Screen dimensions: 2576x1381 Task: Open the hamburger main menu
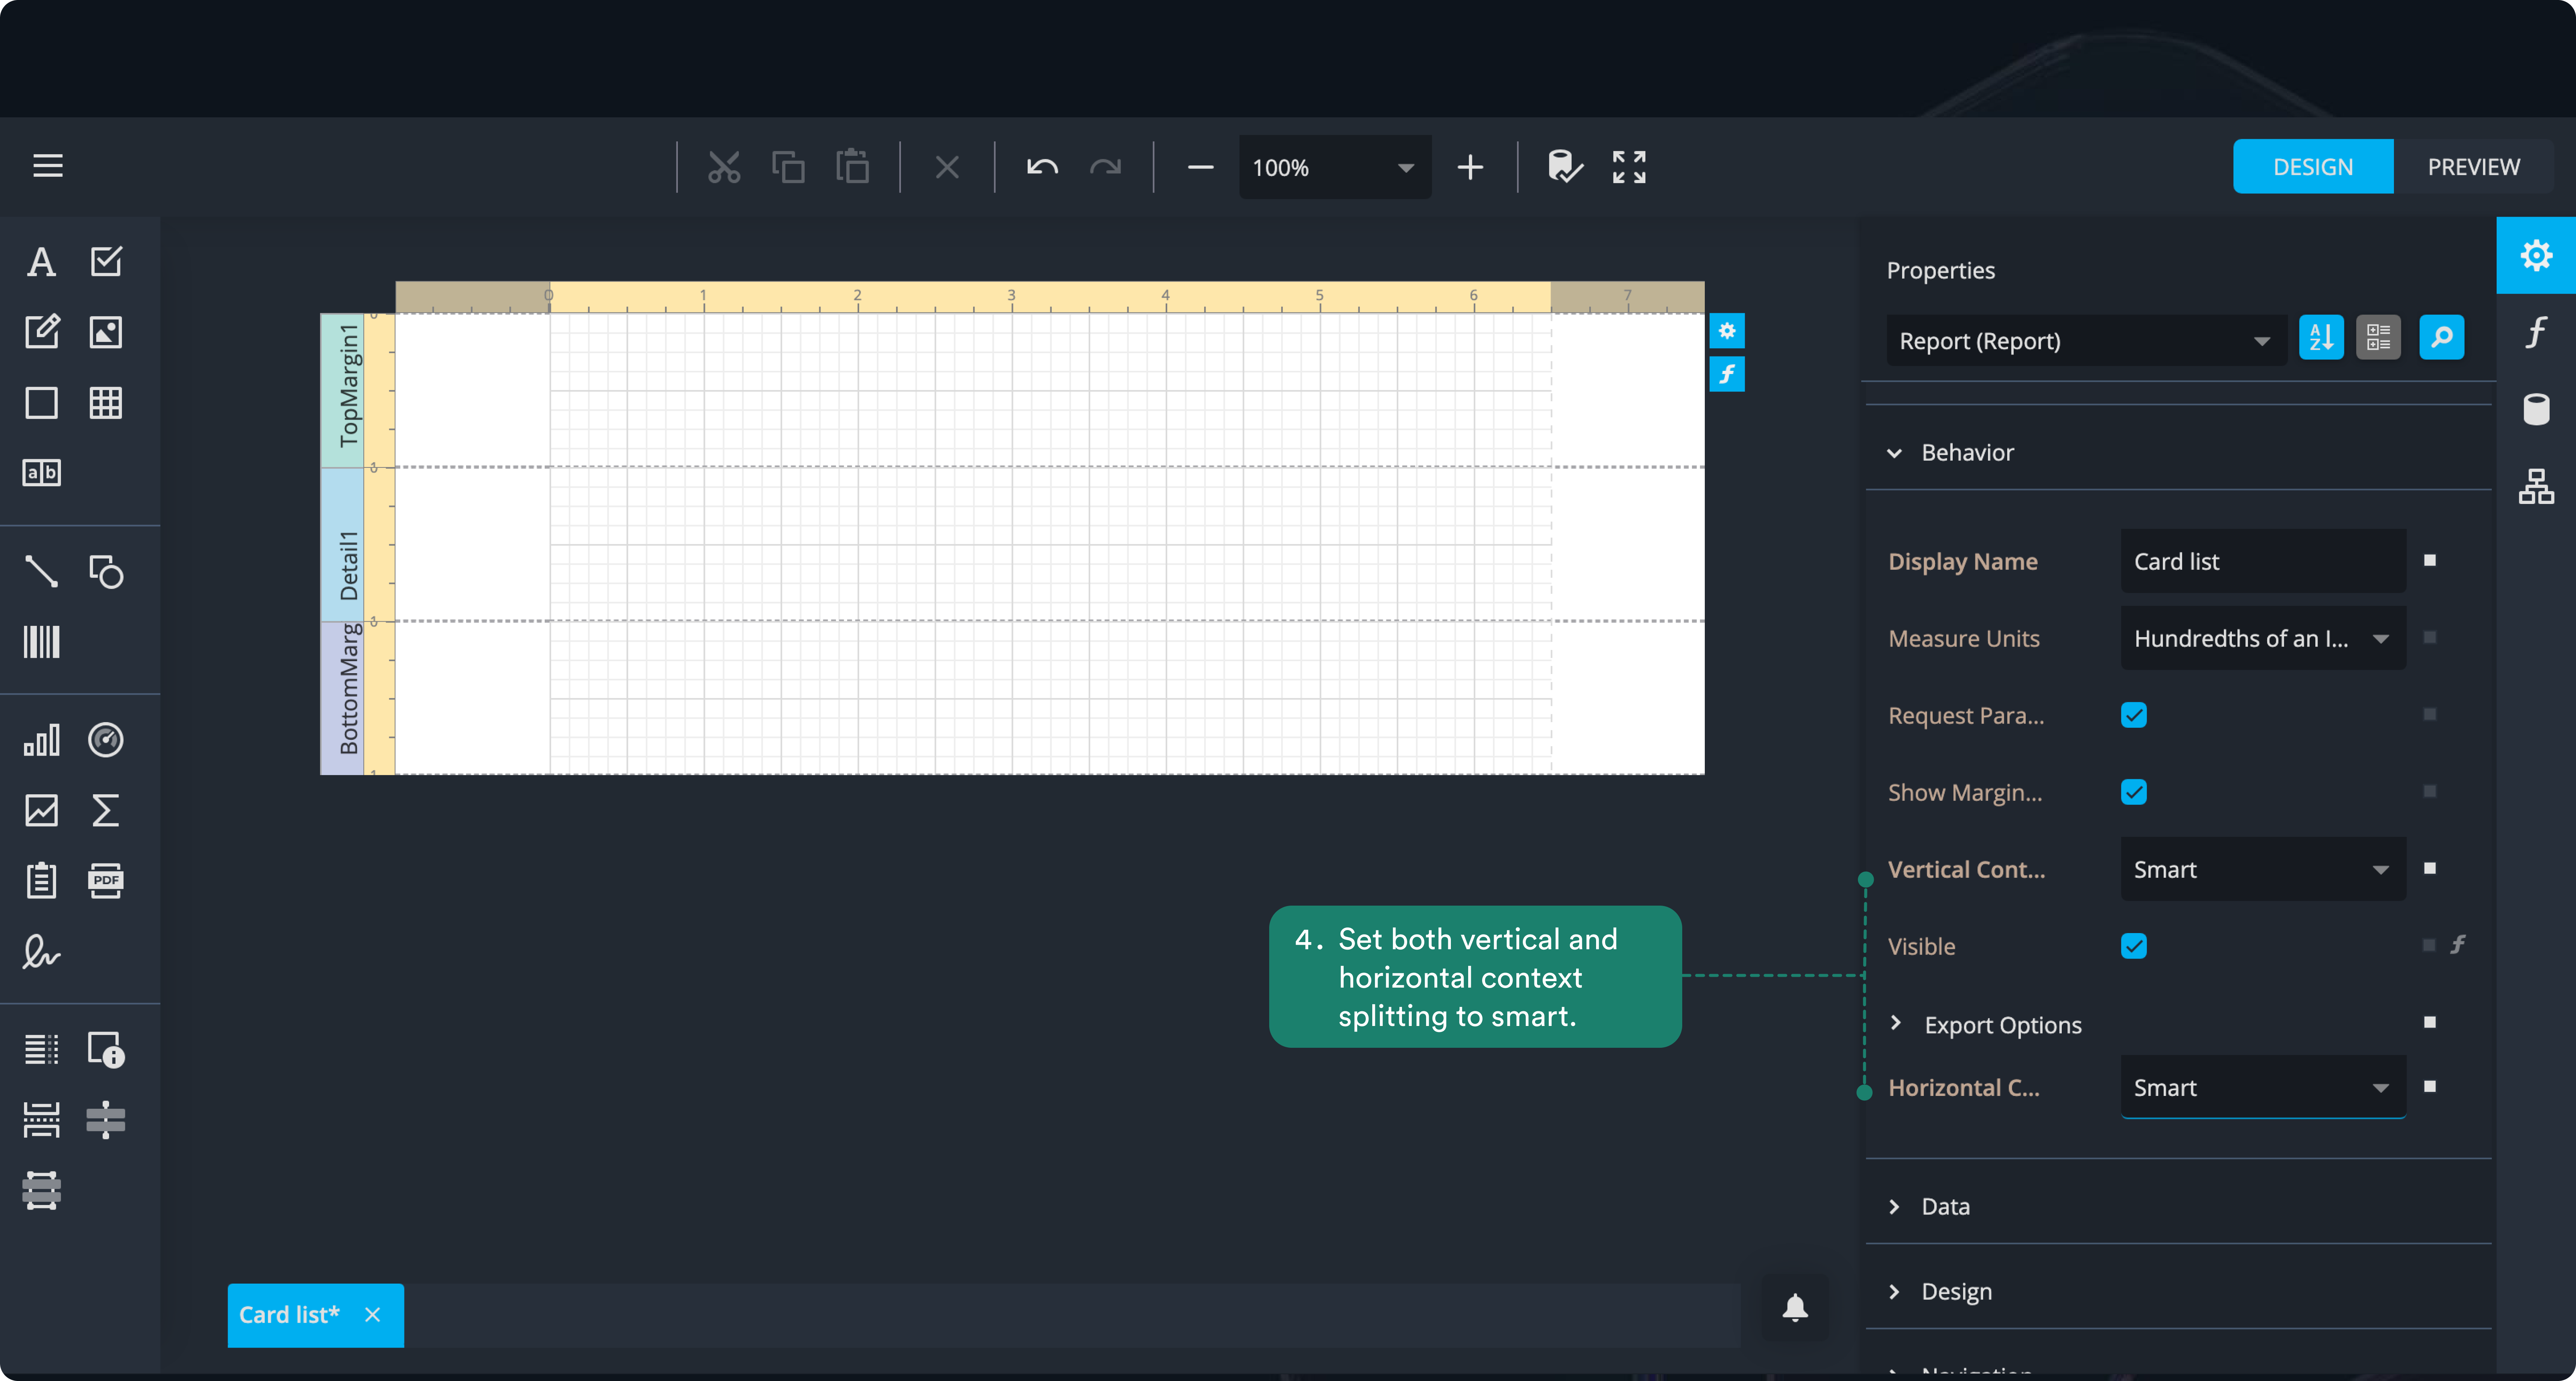coord(48,166)
